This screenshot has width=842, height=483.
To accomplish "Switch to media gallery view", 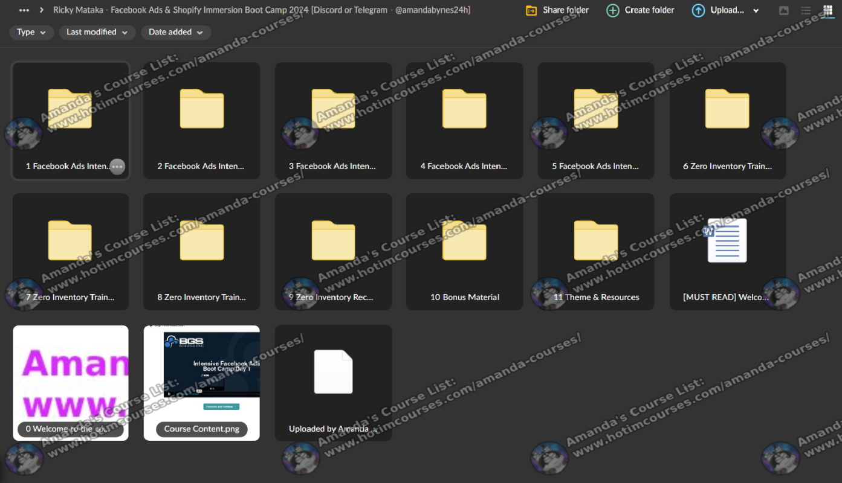I will (783, 10).
